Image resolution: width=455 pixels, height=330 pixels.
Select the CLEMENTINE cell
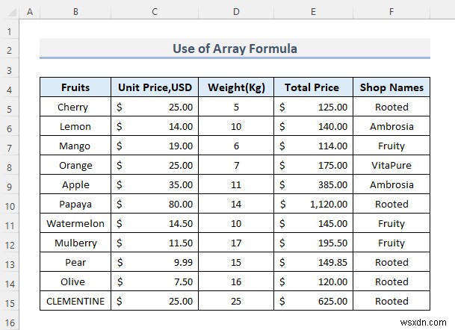click(75, 301)
